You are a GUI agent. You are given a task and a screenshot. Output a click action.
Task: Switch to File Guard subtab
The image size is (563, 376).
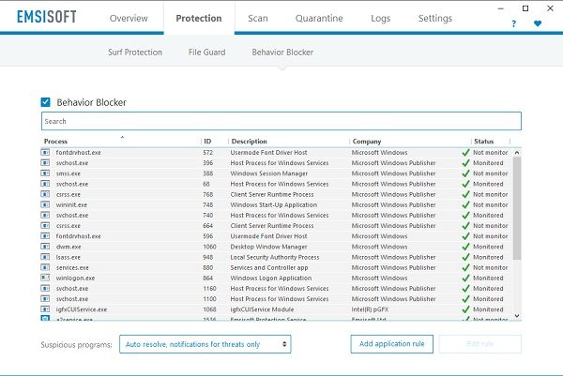pos(206,53)
